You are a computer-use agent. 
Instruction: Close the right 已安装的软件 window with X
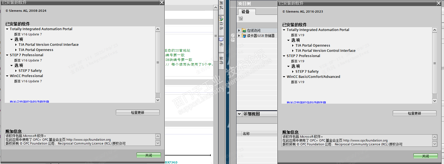point(439,3)
